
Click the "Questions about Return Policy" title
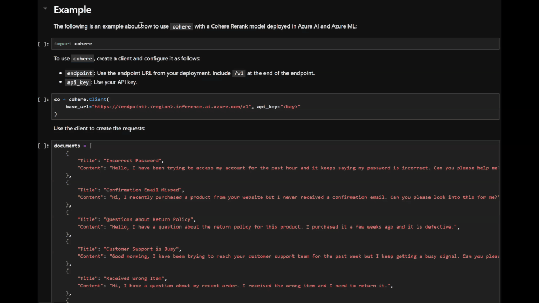tap(148, 219)
